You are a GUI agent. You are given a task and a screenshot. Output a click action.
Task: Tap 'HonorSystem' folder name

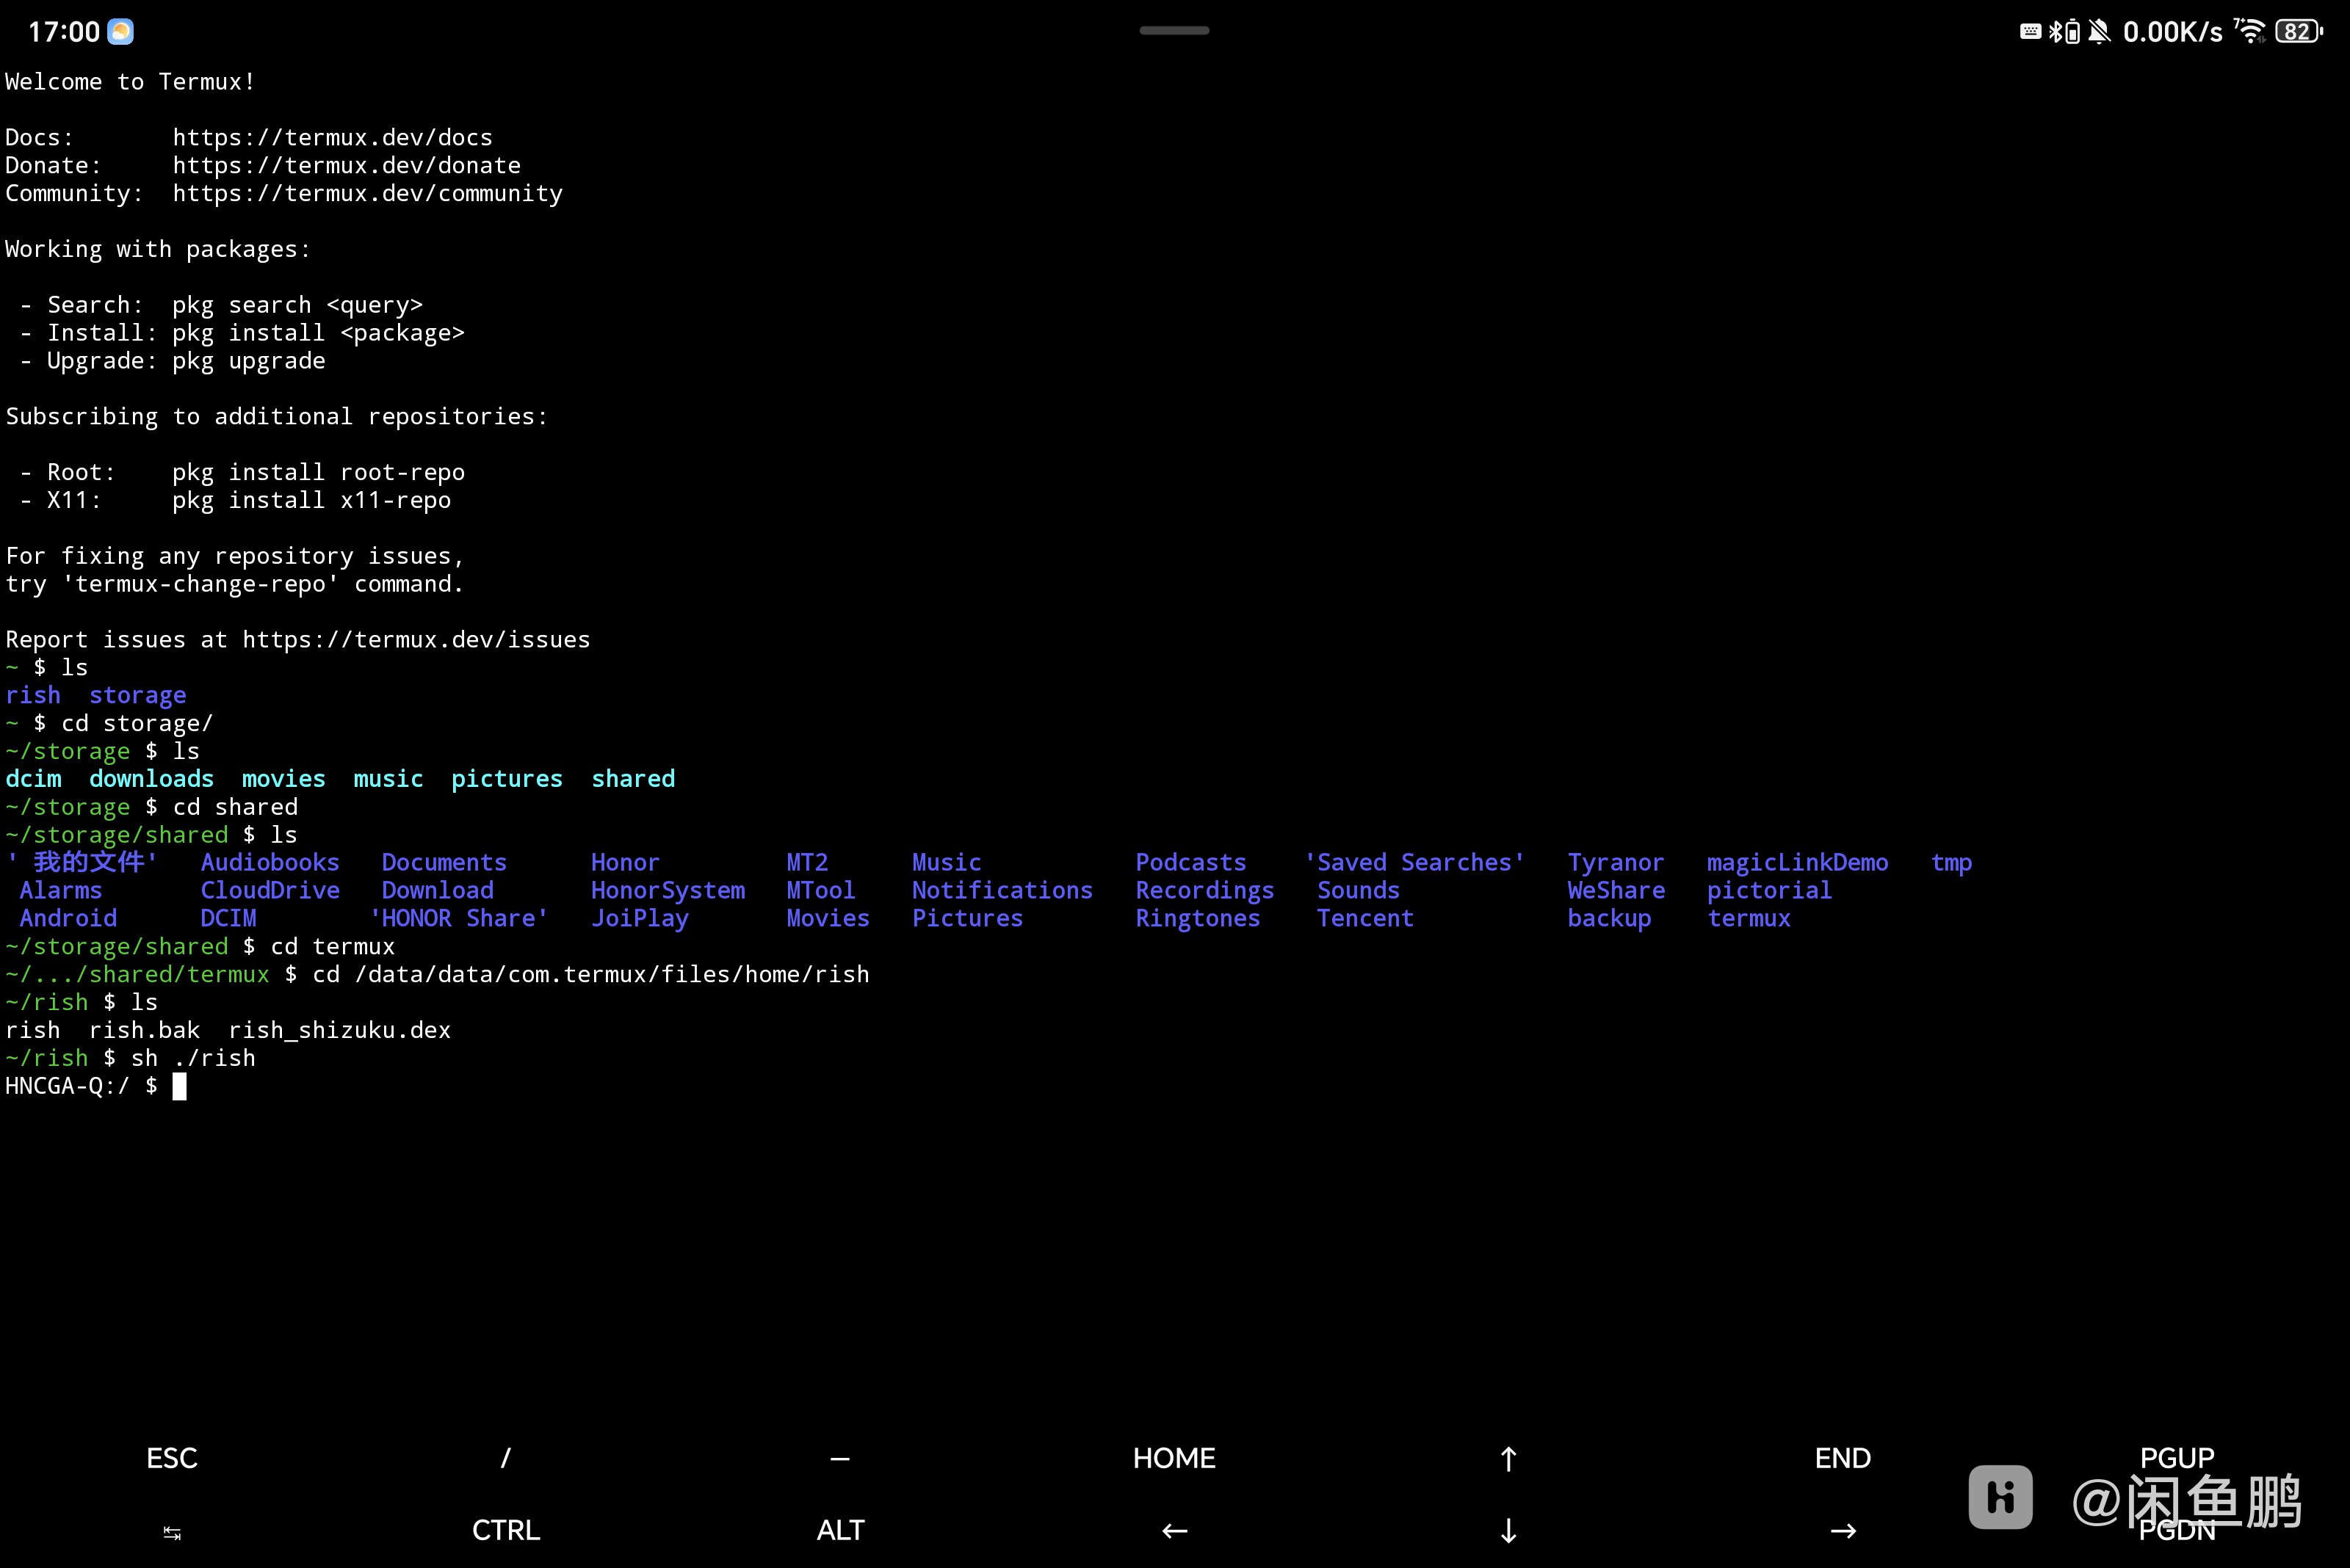coord(668,890)
